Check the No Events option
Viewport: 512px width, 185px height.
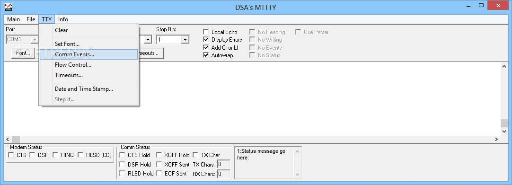coord(252,47)
